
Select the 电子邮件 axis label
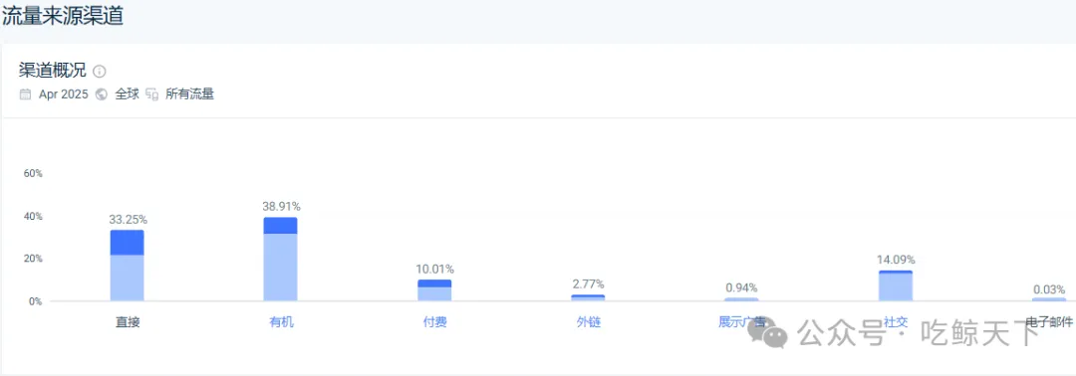tap(1048, 321)
